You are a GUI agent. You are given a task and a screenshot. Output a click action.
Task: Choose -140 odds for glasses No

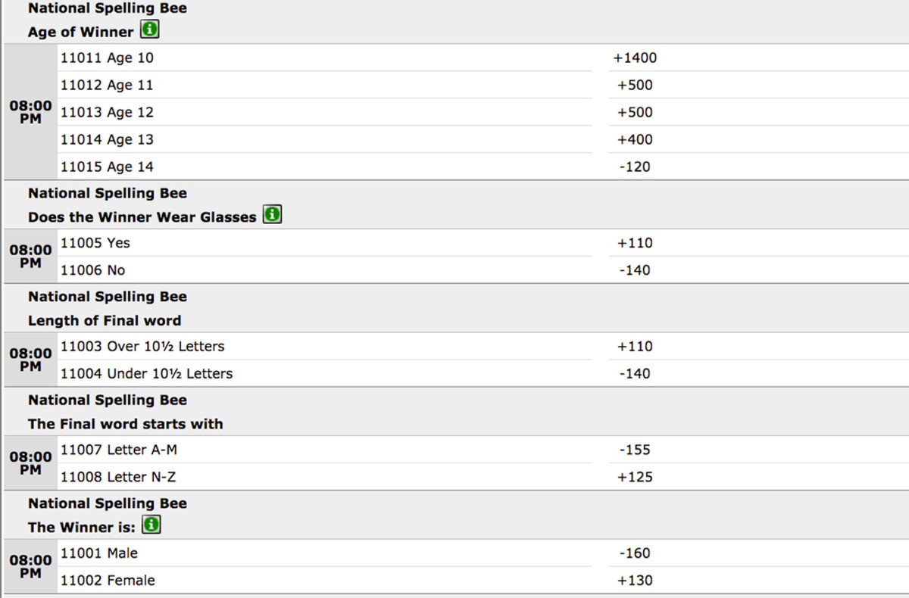click(635, 270)
